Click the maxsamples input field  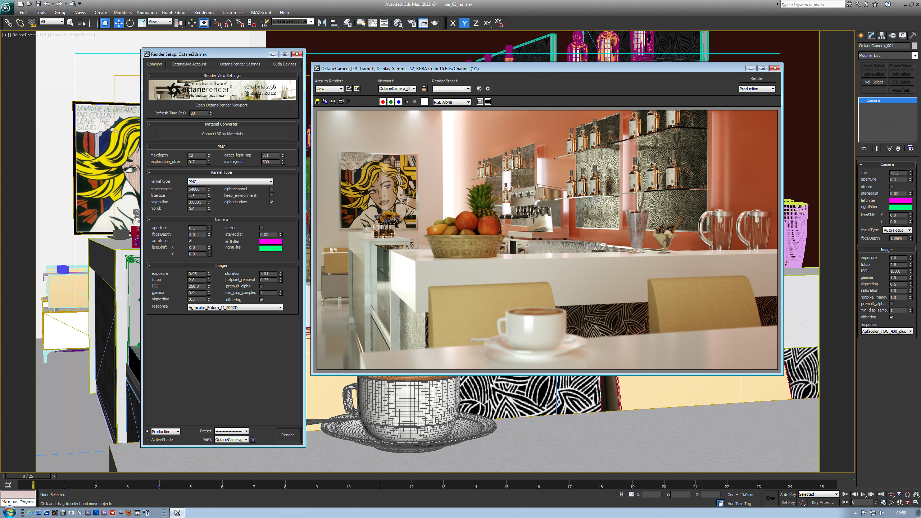coord(196,189)
